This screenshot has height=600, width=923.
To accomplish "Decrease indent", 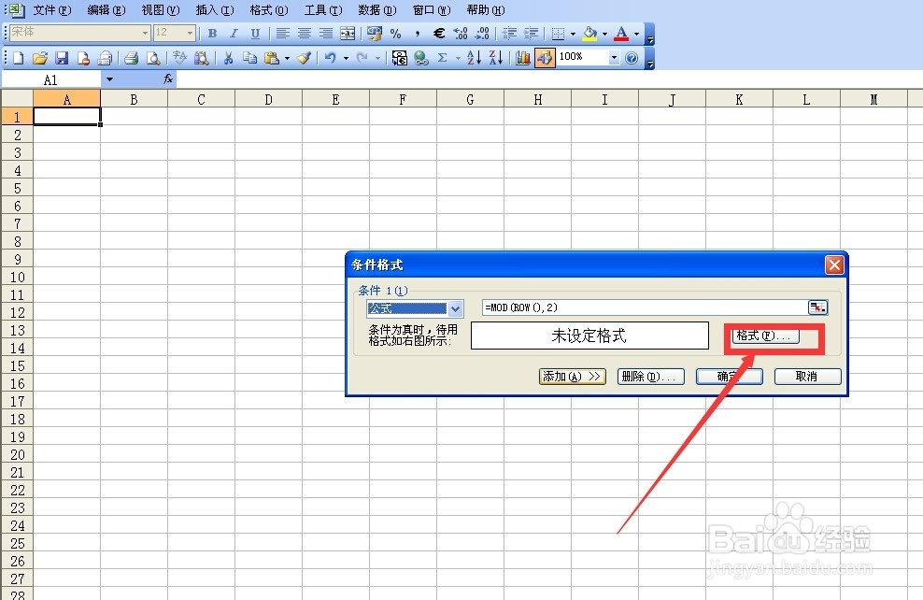I will [x=510, y=34].
